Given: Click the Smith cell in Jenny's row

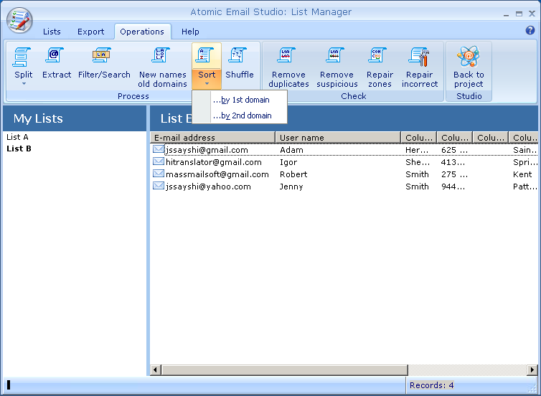Looking at the screenshot, I should (x=417, y=187).
